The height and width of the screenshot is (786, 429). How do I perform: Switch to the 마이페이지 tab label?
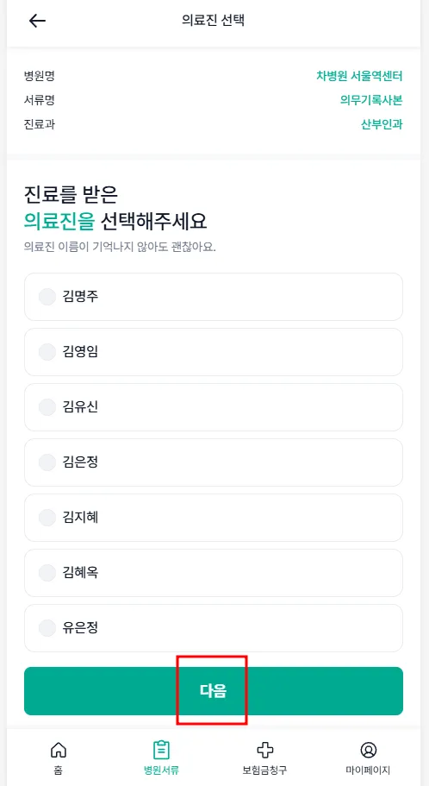pos(368,770)
